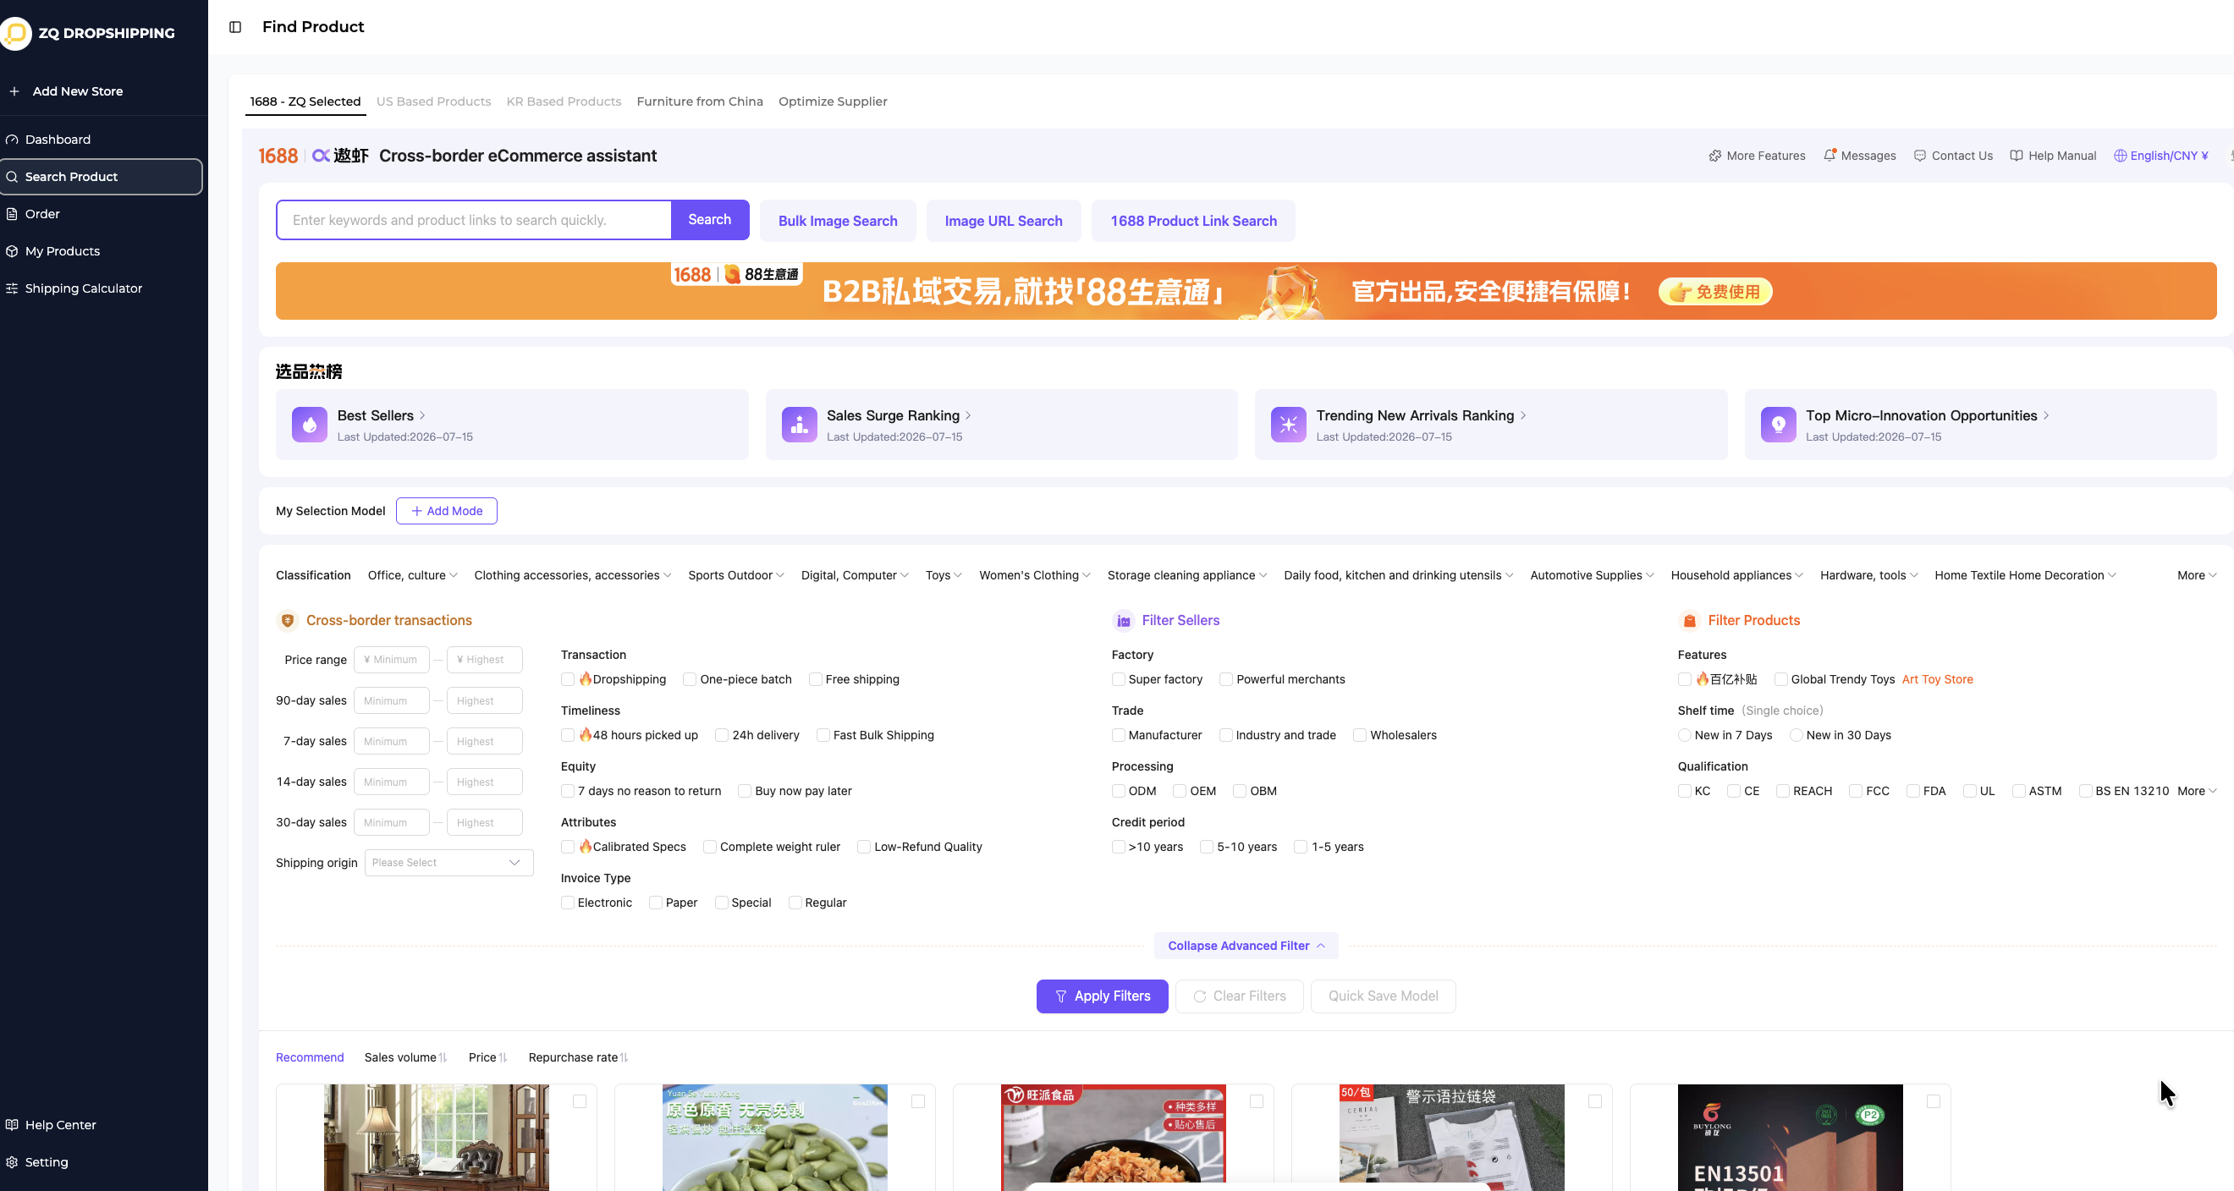Enable the Dropshipping checkbox
The height and width of the screenshot is (1191, 2234).
567,679
